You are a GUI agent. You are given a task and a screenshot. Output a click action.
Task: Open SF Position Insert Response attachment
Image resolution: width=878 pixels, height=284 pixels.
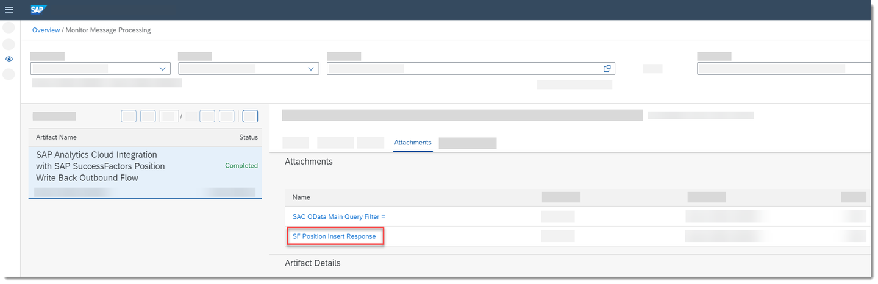point(334,236)
